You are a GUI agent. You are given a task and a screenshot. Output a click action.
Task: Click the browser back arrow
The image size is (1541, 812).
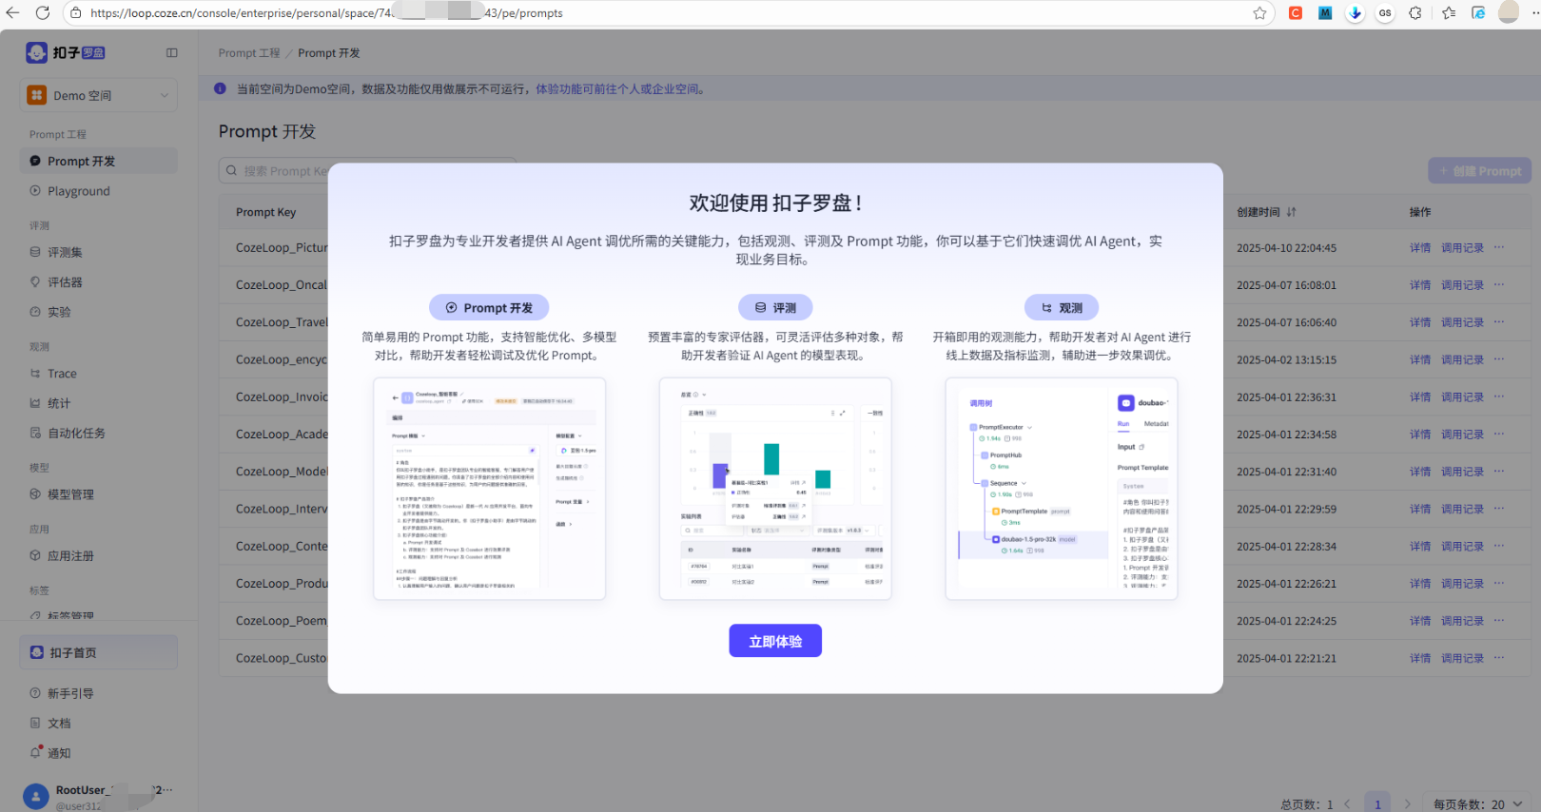click(x=12, y=12)
